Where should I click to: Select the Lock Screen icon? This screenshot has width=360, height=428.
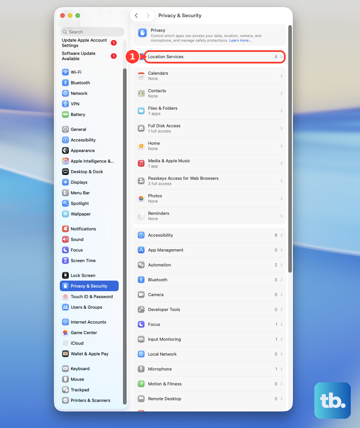(x=65, y=275)
